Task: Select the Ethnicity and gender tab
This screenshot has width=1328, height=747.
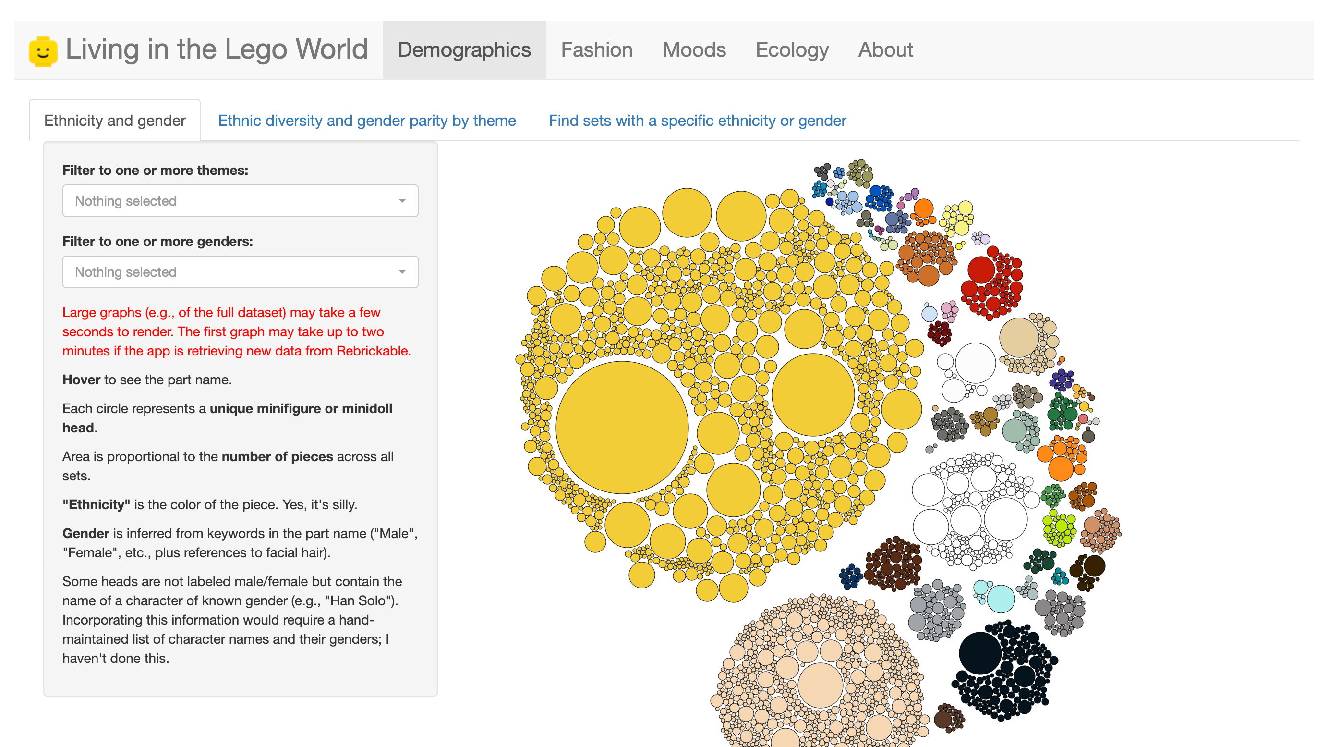Action: (114, 120)
